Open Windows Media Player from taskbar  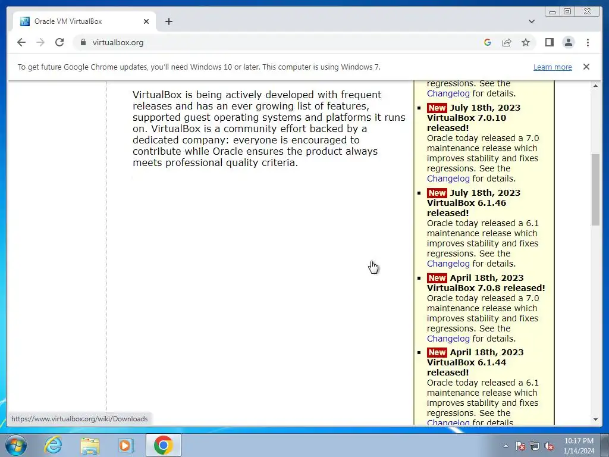(x=126, y=445)
